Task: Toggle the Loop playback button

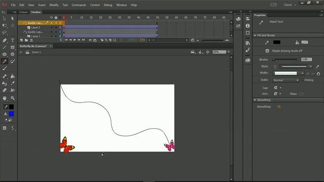Action: (95, 40)
